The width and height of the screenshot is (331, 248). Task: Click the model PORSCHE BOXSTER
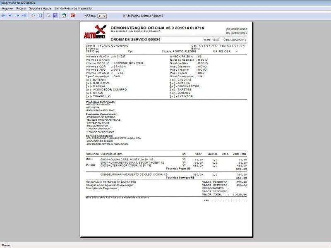(x=128, y=63)
